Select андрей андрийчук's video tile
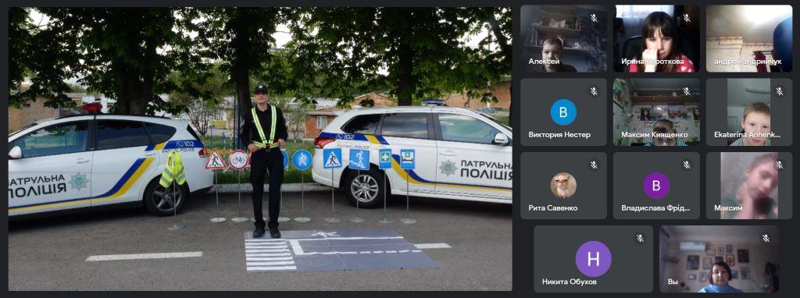Image resolution: width=800 pixels, height=298 pixels. click(749, 39)
